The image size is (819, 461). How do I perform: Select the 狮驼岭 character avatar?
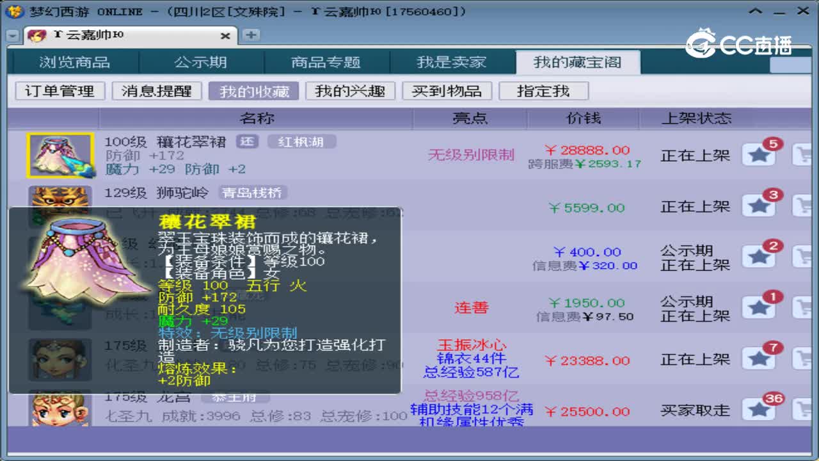pyautogui.click(x=60, y=197)
